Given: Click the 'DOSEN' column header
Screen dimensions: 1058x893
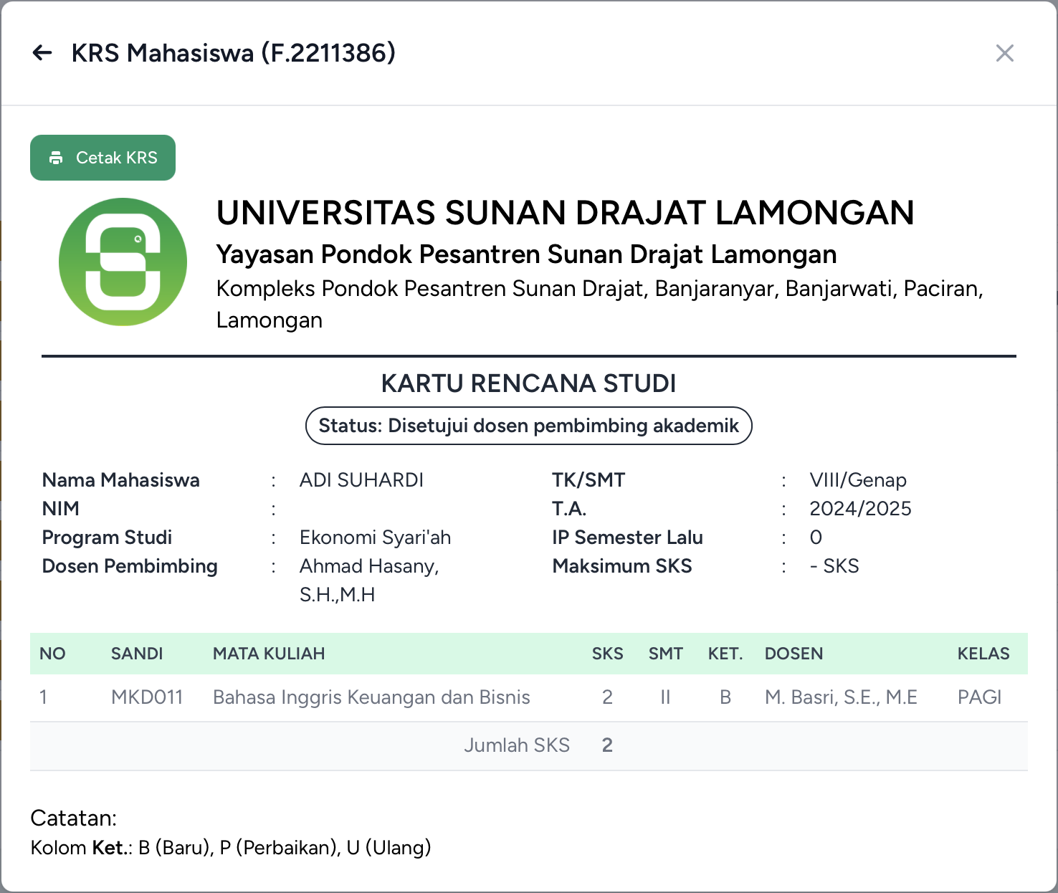Looking at the screenshot, I should click(793, 654).
